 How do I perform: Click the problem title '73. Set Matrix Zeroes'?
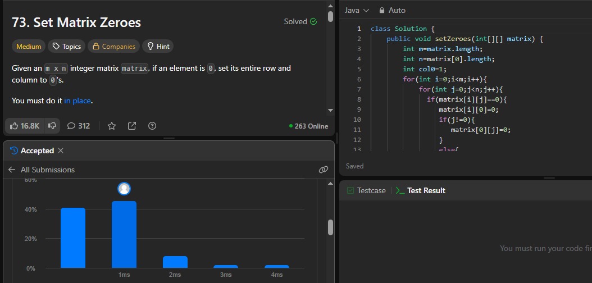tap(76, 22)
